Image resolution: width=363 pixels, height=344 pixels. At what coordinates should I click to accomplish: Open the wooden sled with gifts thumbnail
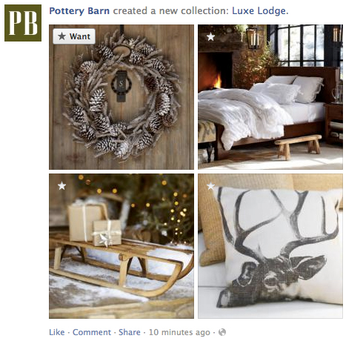121,246
